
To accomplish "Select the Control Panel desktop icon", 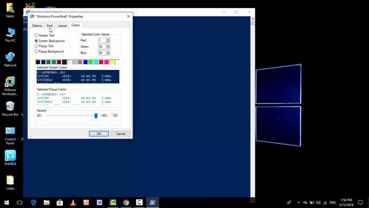I will coord(10,136).
